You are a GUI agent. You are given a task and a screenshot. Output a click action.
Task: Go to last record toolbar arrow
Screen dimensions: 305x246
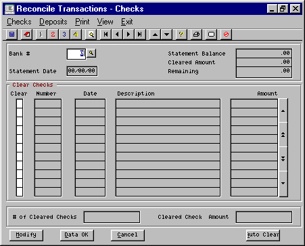[140, 35]
